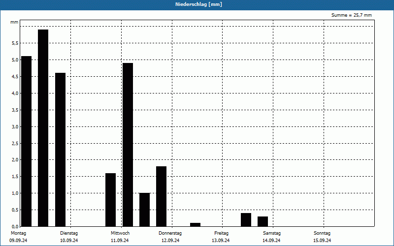394x246 pixels.
Task: Click the 'Freitag' day label
Action: [x=221, y=233]
